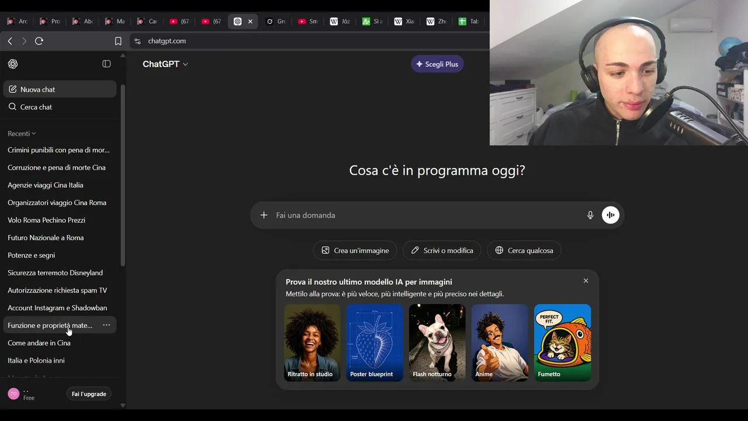Switch to the 'Abc' browser tab
This screenshot has width=748, height=421.
click(x=82, y=21)
